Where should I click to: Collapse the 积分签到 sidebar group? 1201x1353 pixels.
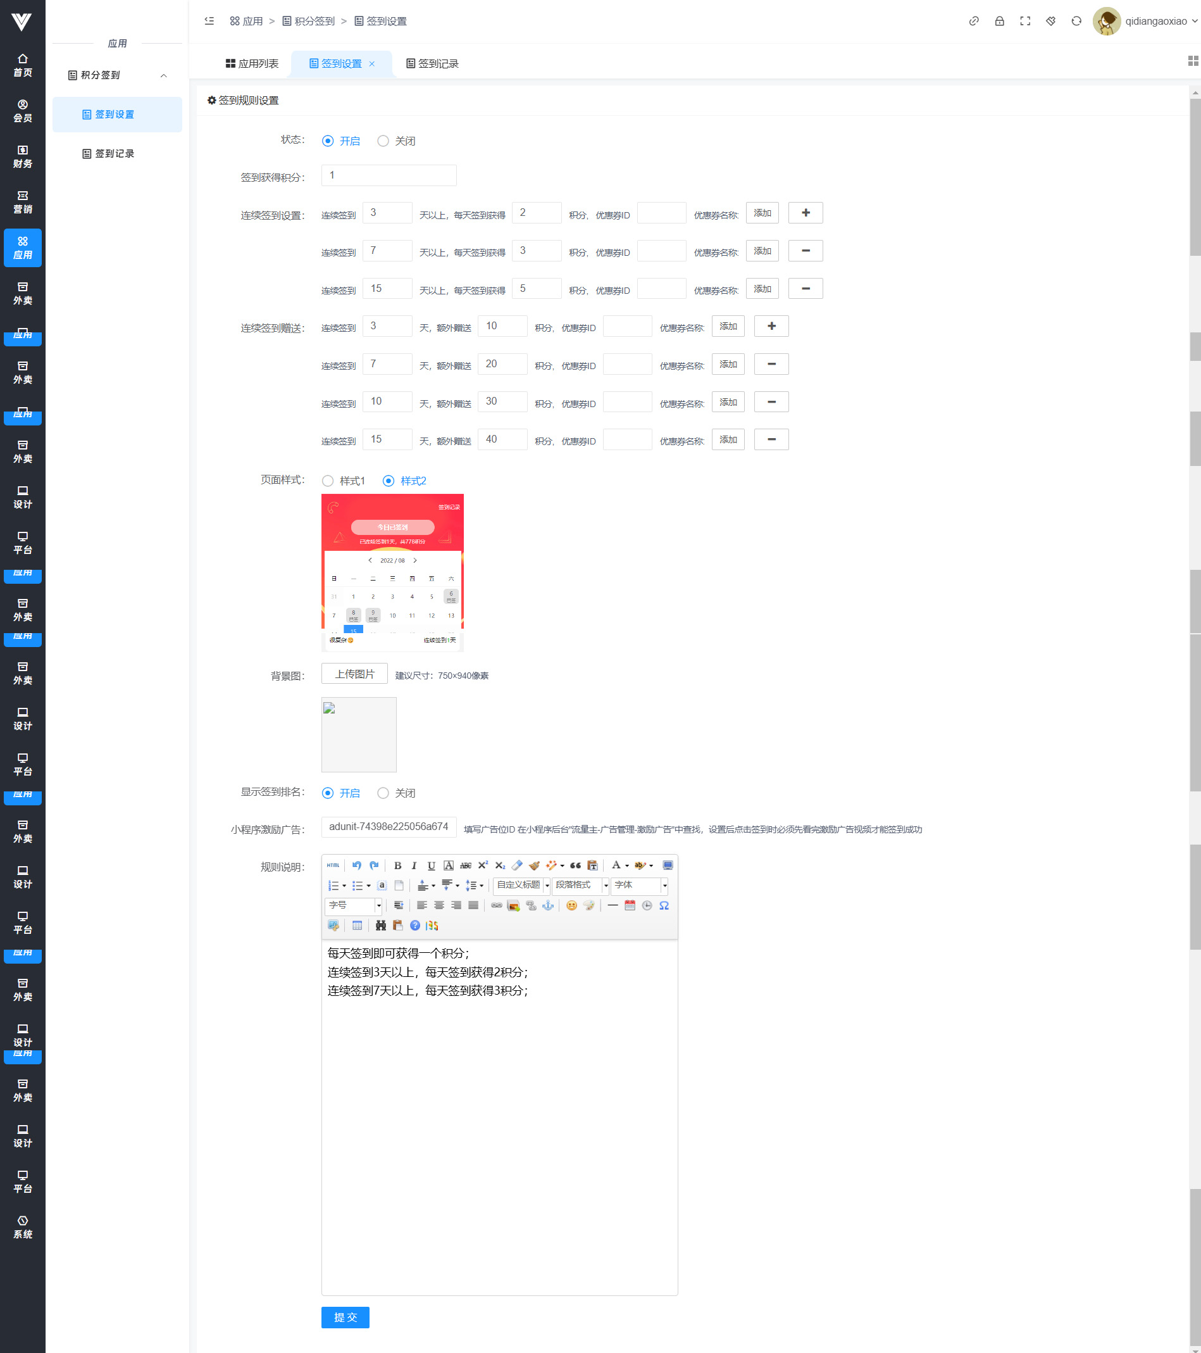pyautogui.click(x=163, y=75)
